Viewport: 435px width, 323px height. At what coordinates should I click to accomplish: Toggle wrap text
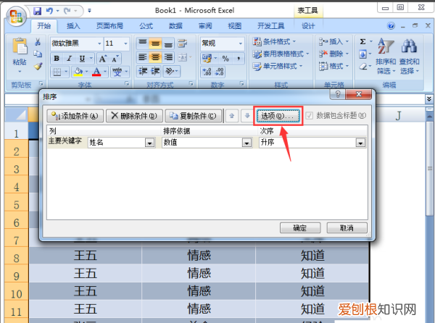tap(182, 43)
